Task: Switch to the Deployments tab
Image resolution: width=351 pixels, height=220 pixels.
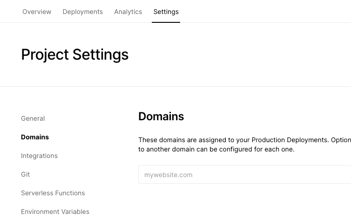Action: pos(82,12)
